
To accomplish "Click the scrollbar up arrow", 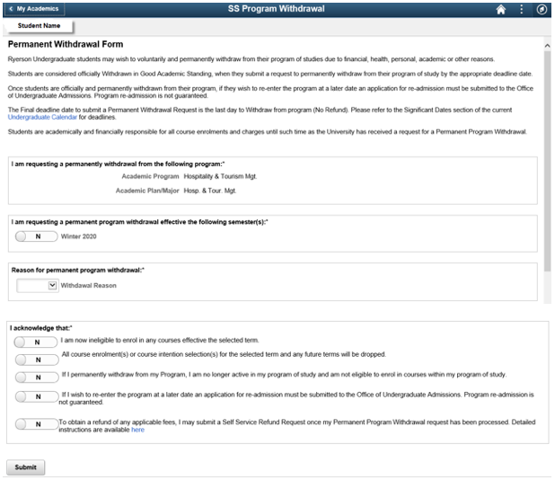I will click(x=548, y=44).
